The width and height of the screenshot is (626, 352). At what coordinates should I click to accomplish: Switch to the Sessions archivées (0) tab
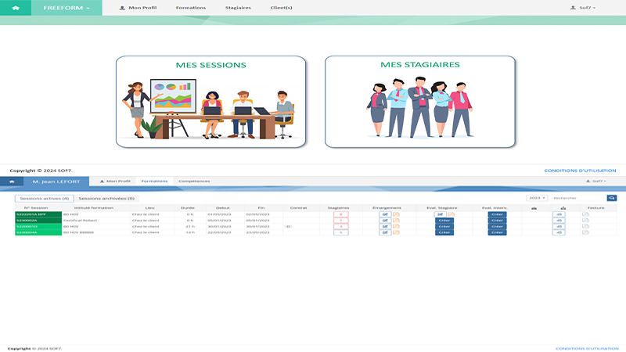click(x=106, y=199)
